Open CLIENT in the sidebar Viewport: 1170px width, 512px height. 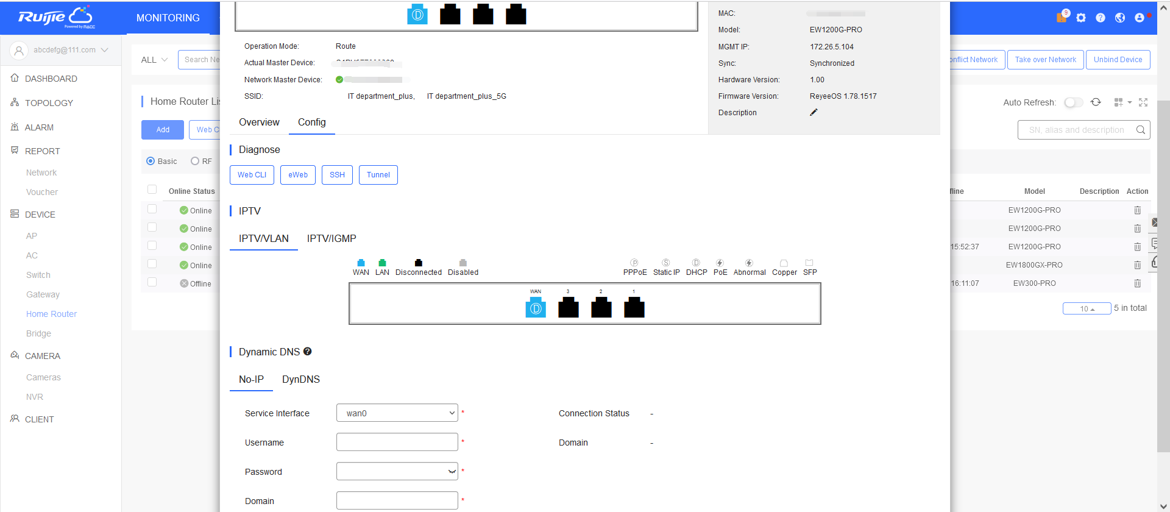tap(39, 419)
